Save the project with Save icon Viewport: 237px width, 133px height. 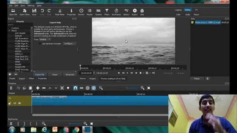click(34, 12)
